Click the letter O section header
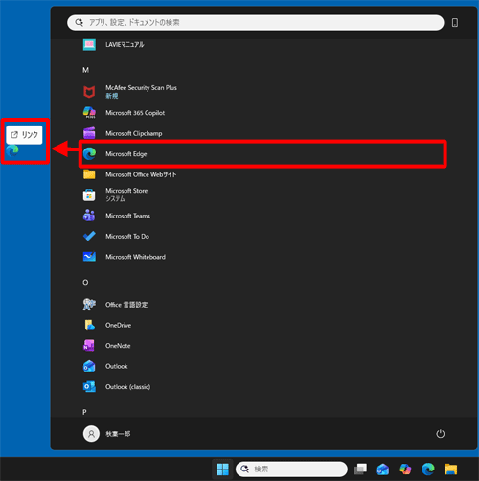479x481 pixels. click(x=85, y=283)
